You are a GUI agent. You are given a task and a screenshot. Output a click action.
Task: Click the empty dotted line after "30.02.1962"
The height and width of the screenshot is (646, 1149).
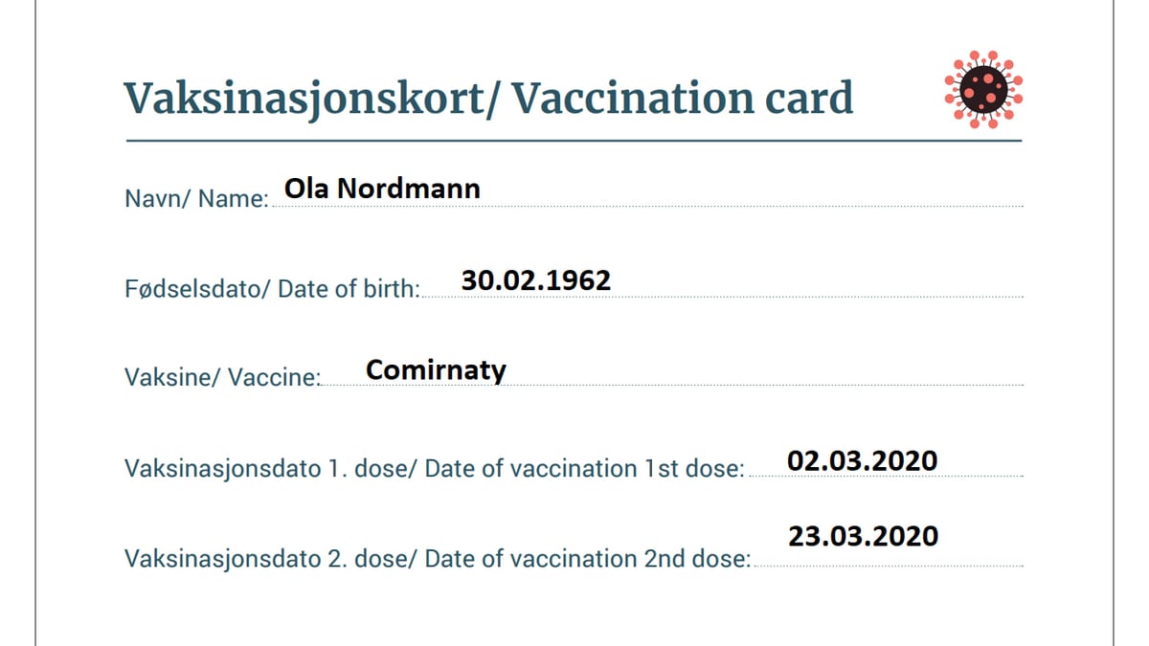tap(814, 297)
